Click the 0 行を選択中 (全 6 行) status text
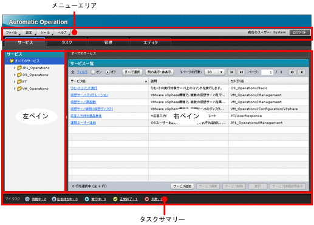Screen dimensions: 314x225 [89, 186]
